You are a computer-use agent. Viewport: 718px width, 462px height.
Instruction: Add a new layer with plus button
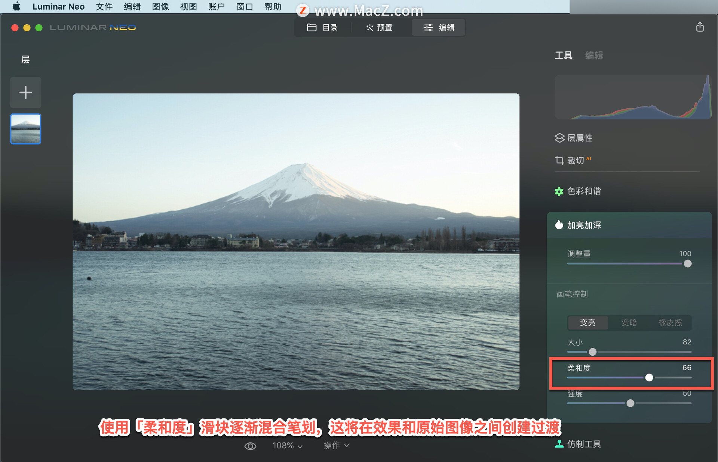(25, 92)
